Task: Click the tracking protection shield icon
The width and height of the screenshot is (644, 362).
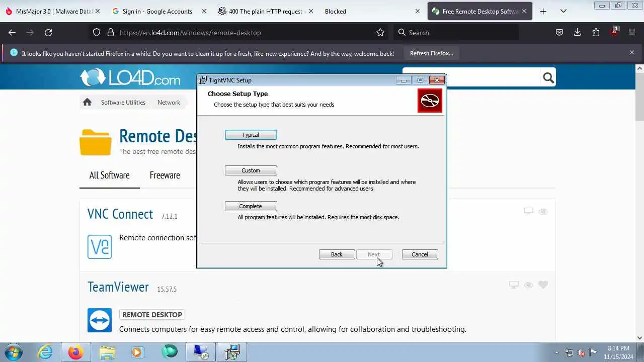Action: point(97,32)
